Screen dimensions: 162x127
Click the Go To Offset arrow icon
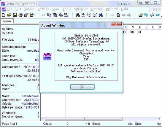pos(112,15)
